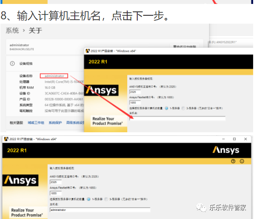Click Ansys logo in lower installer's black header

pos(226,150)
